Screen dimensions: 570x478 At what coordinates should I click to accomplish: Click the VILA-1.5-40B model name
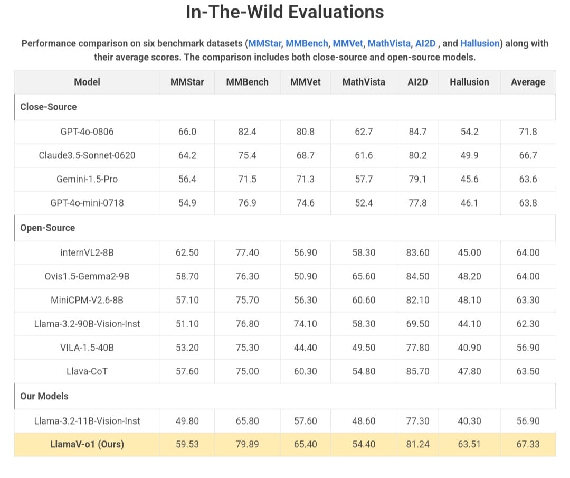87,348
